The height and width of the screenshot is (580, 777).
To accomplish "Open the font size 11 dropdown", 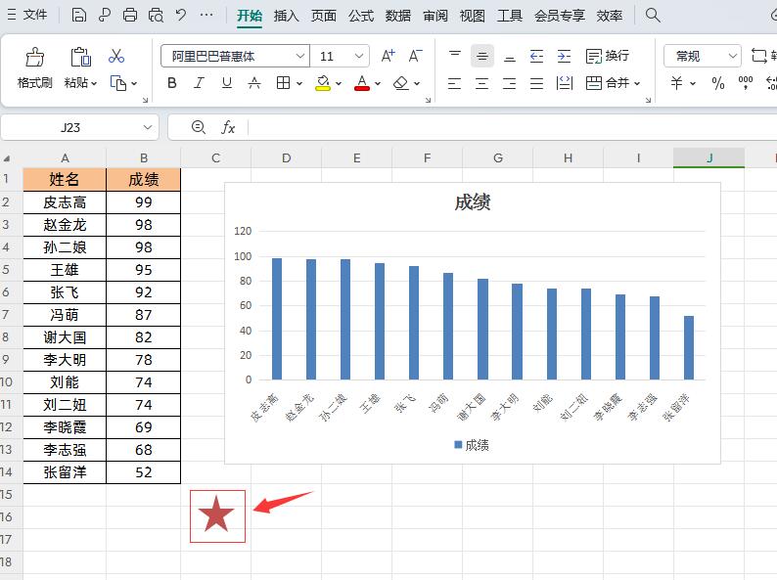I will click(x=359, y=56).
